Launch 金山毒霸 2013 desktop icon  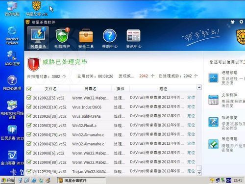click(12, 158)
